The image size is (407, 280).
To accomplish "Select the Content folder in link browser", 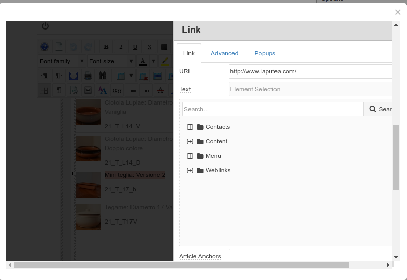I will click(216, 141).
